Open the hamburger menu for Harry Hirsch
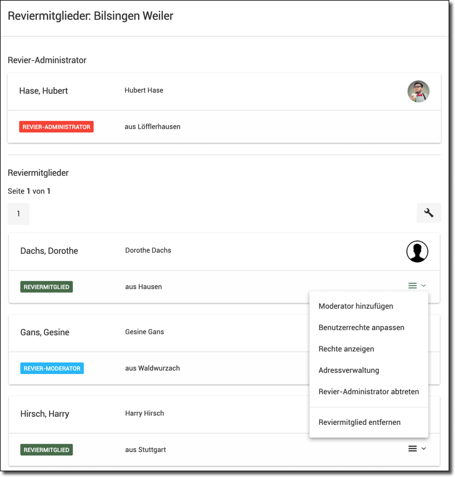Viewport: 455px width, 477px height. click(412, 449)
